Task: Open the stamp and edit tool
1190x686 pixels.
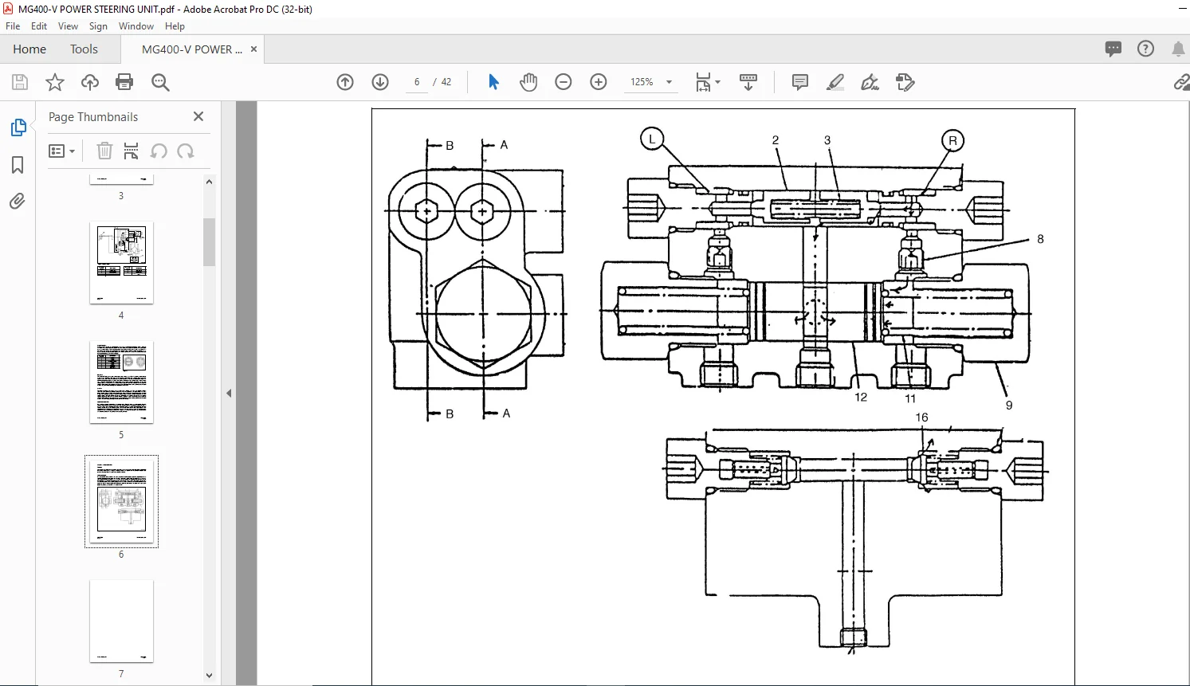Action: (x=905, y=82)
